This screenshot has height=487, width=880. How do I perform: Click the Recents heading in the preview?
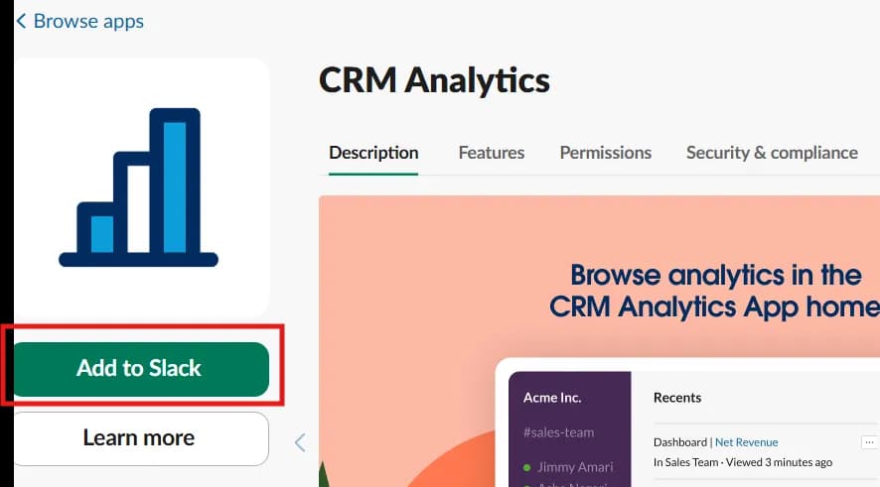click(677, 398)
